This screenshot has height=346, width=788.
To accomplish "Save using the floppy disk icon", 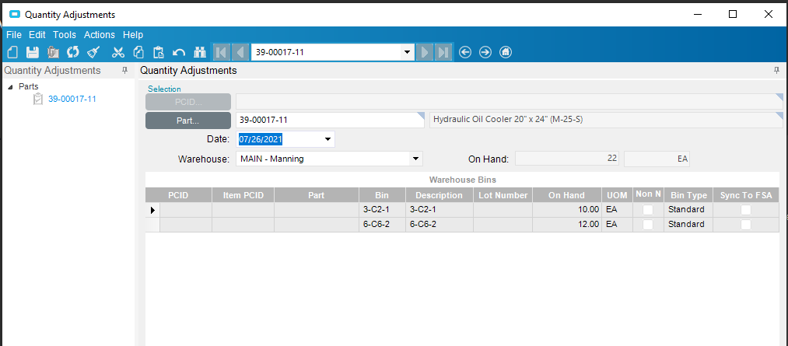I will pos(33,52).
